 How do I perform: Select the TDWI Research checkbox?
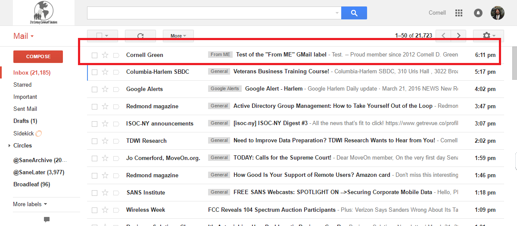coord(94,141)
